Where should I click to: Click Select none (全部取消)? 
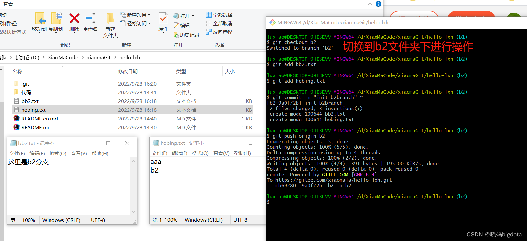pos(219,23)
